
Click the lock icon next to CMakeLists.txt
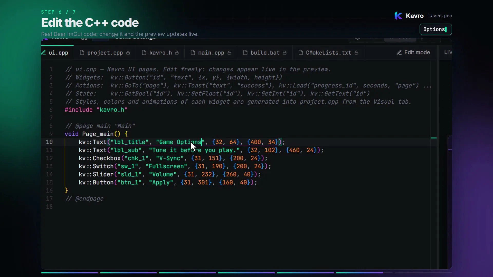click(x=356, y=53)
